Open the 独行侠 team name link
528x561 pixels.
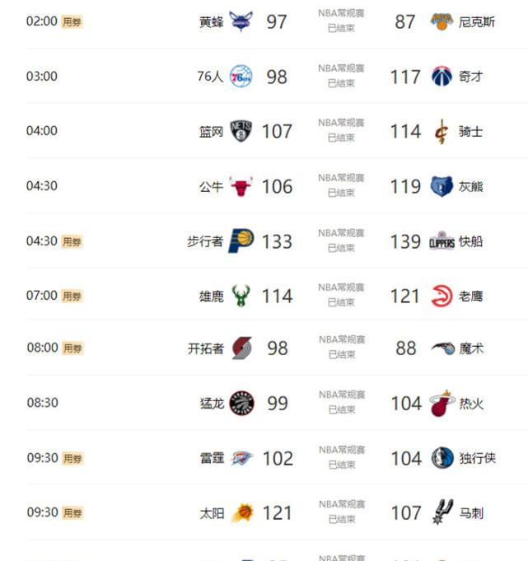[x=478, y=458]
